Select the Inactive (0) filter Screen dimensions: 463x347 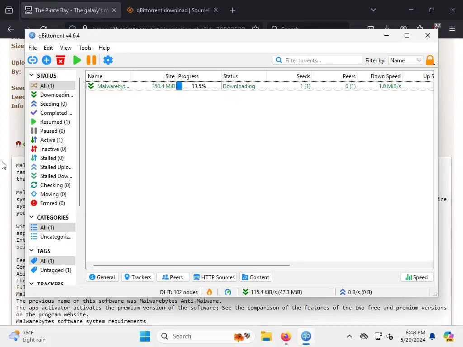pyautogui.click(x=52, y=149)
